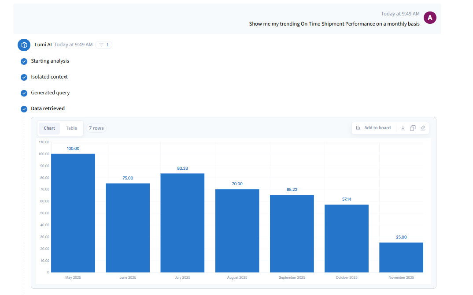Switch to the Table tab
Image resolution: width=473 pixels, height=295 pixels.
pyautogui.click(x=71, y=128)
